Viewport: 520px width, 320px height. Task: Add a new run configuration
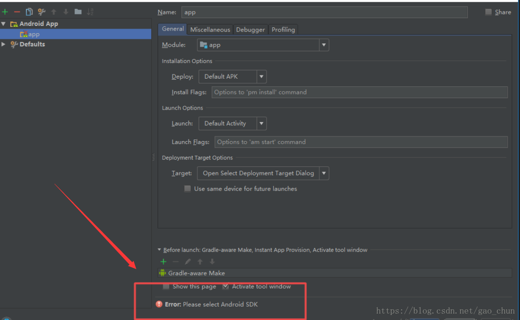click(5, 12)
